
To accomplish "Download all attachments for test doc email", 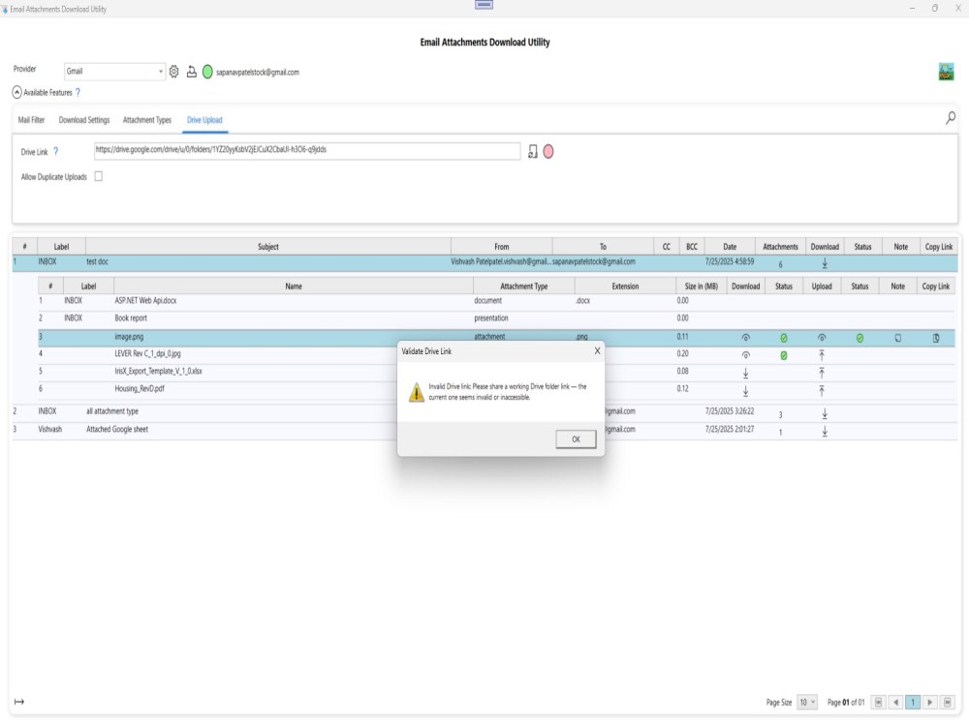I will tap(825, 263).
